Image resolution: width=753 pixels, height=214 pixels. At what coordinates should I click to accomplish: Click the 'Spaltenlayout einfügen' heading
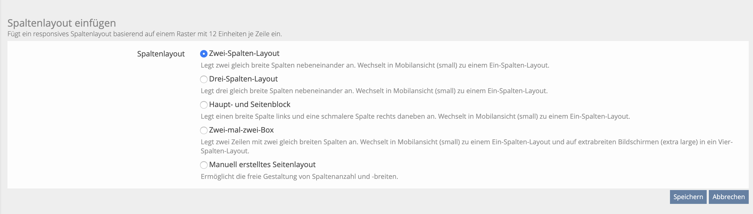coord(62,23)
